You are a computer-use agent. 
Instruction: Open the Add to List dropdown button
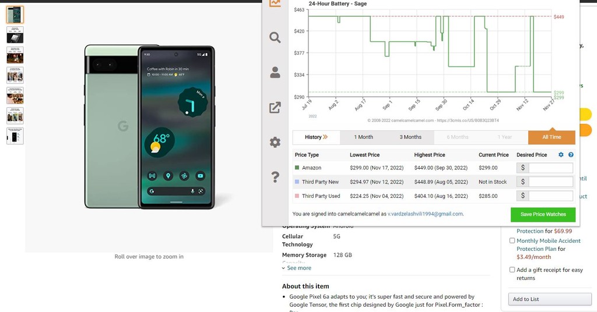550,299
